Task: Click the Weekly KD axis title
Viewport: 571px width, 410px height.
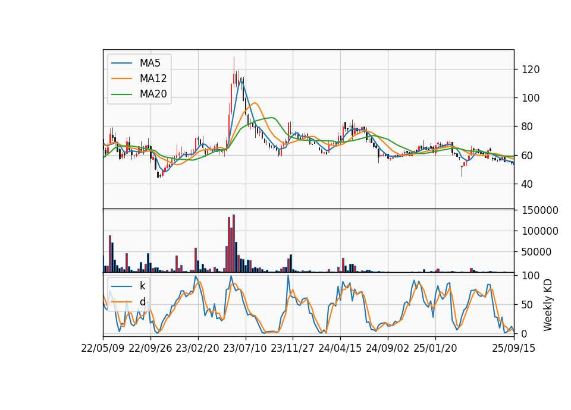Action: (548, 305)
